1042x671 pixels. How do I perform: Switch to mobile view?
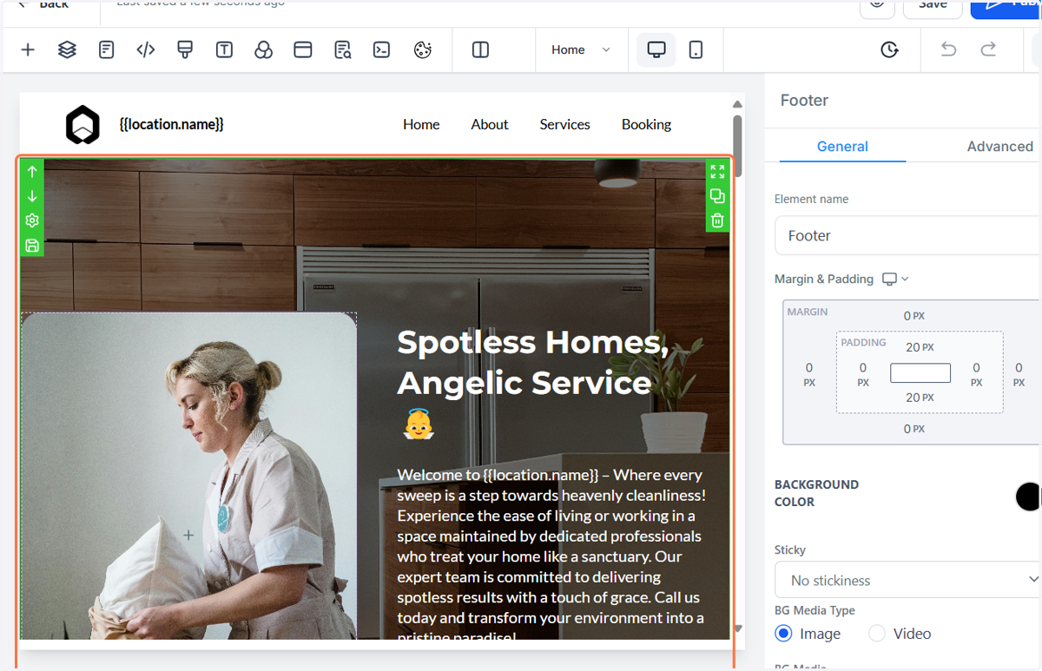696,49
